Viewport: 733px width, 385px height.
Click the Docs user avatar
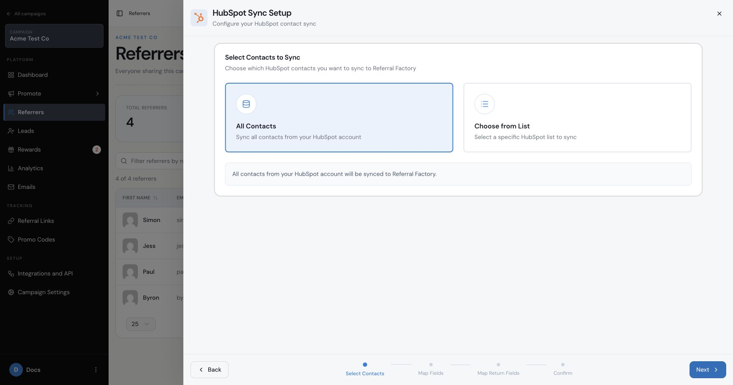[x=16, y=370]
